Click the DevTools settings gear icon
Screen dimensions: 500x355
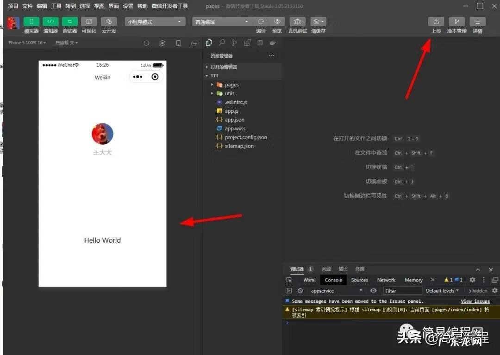point(472,280)
